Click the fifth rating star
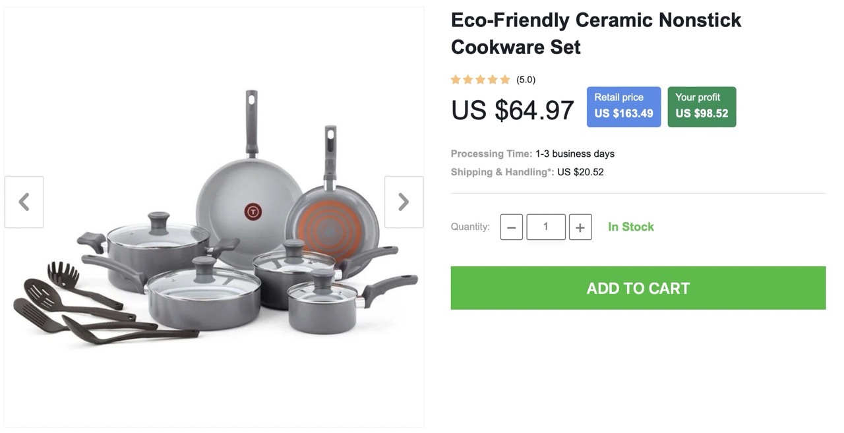844x433 pixels. 505,80
